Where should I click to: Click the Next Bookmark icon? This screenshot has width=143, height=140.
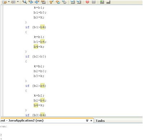click(58, 2)
